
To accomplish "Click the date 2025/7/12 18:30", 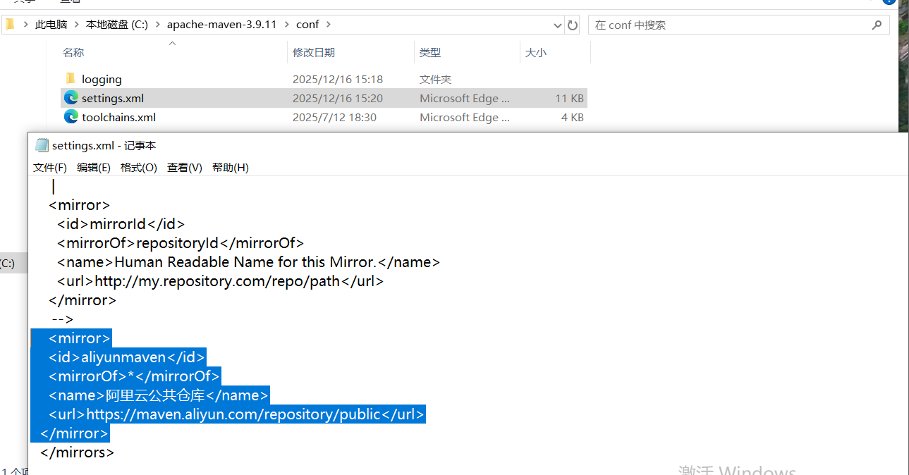I will 334,118.
